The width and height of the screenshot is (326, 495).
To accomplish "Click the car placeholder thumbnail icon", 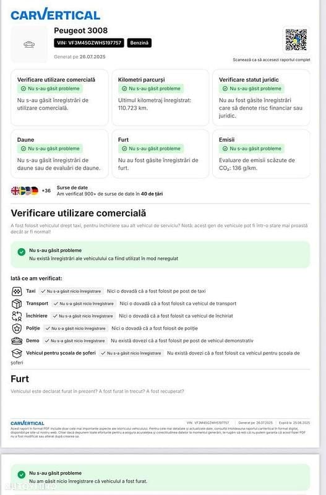I will coord(29,44).
